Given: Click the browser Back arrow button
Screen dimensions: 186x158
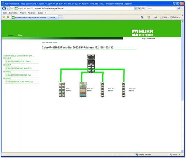Looking at the screenshot, I should tap(4, 8).
